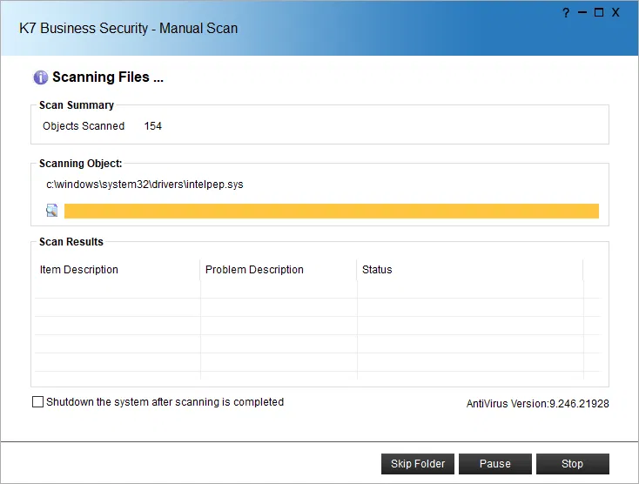639x484 pixels.
Task: Click the AntiVirus Version text
Action: click(x=537, y=404)
